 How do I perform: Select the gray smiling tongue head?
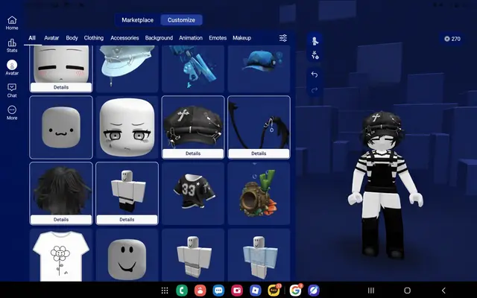point(127,255)
